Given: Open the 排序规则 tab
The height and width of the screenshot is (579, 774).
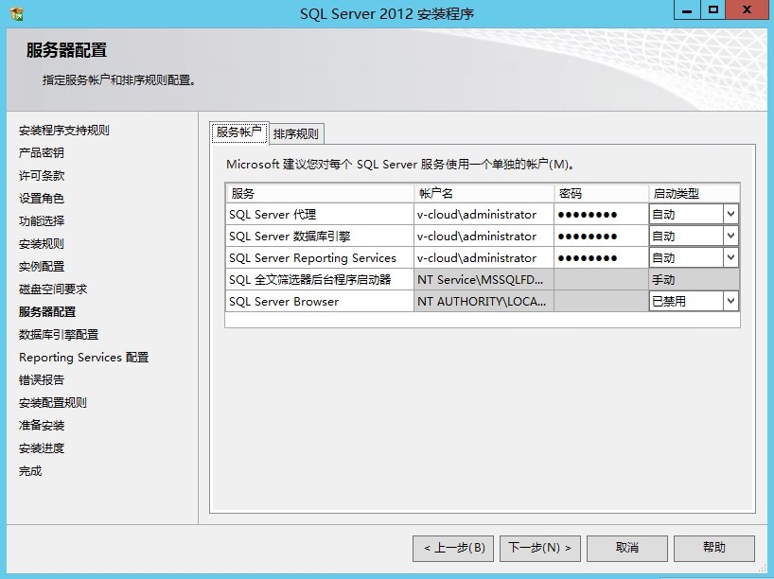Looking at the screenshot, I should tap(295, 133).
